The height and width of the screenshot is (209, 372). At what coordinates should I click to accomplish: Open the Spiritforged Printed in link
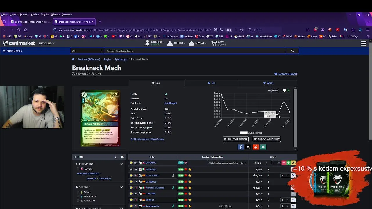pyautogui.click(x=171, y=103)
